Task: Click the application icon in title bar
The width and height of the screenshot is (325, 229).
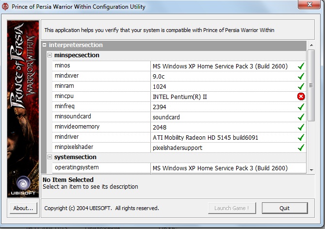Action: [x=5, y=5]
